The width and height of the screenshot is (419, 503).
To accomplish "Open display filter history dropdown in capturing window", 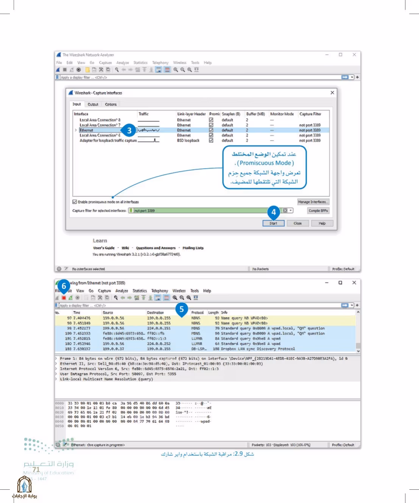I will point(352,305).
